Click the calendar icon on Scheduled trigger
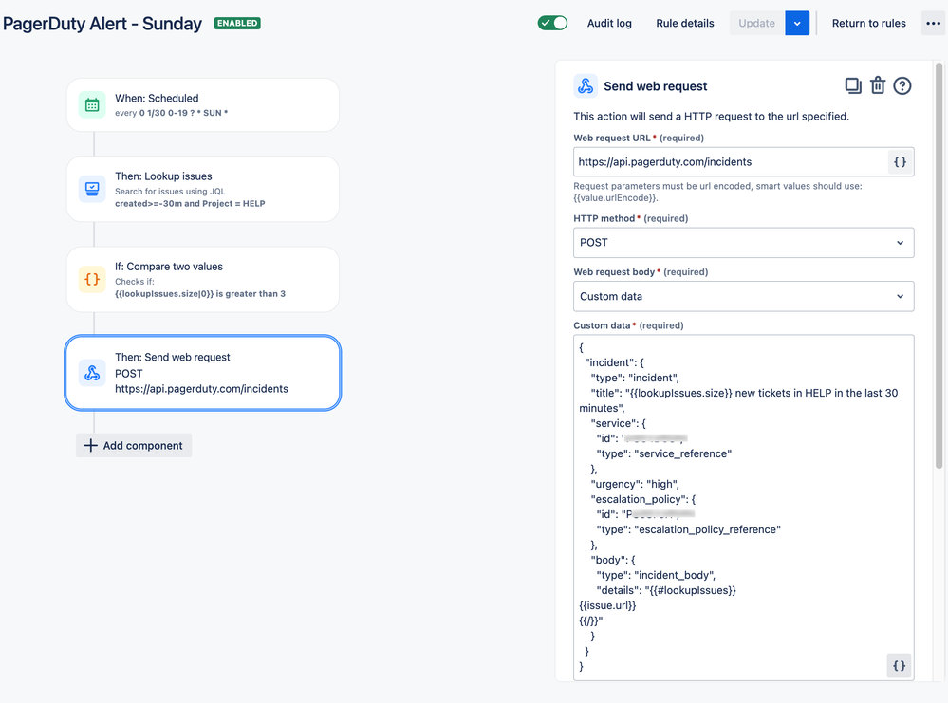 coord(92,105)
